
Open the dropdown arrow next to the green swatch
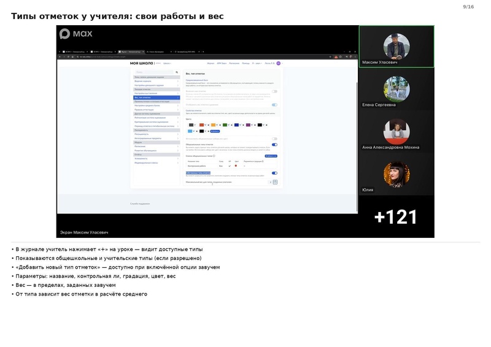pos(228,125)
